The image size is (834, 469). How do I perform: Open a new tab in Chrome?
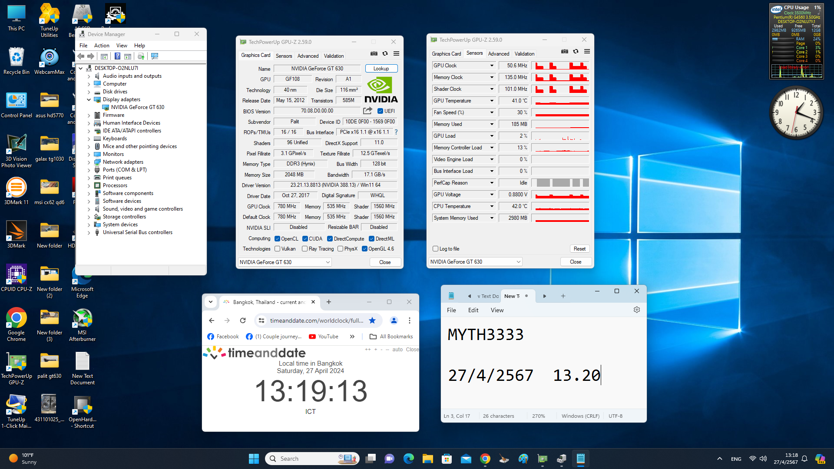click(x=329, y=302)
